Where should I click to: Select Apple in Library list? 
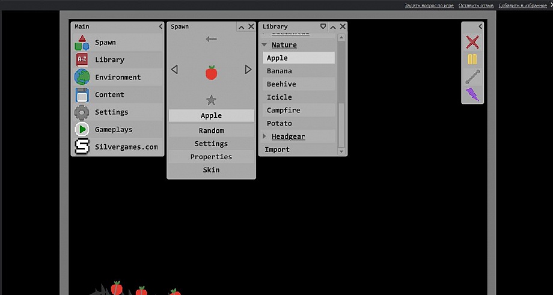(299, 58)
